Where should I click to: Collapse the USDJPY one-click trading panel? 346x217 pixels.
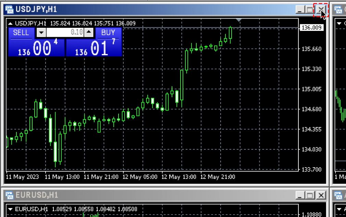(10, 23)
